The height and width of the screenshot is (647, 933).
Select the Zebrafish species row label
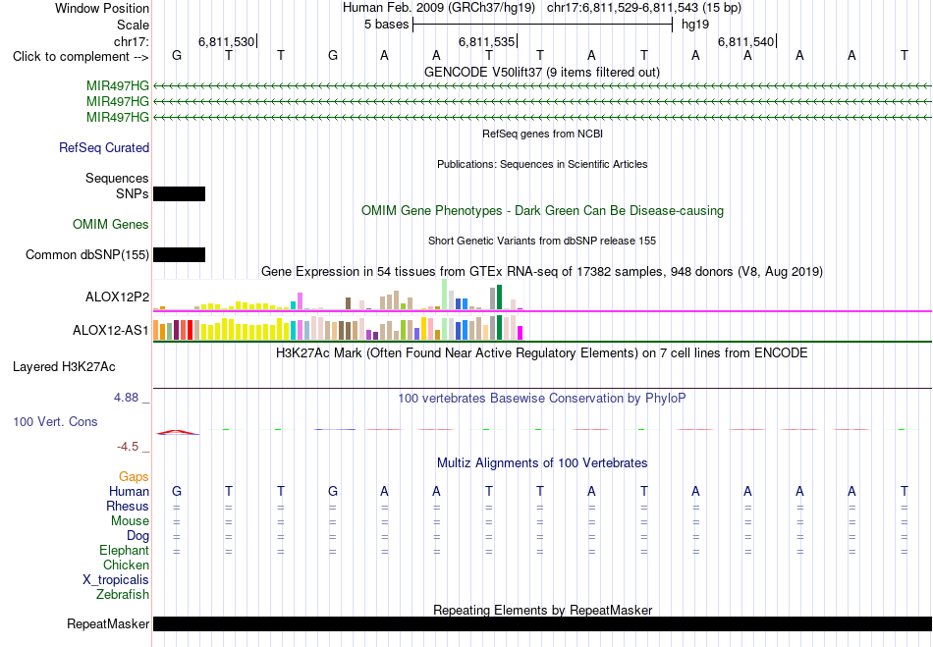point(123,594)
